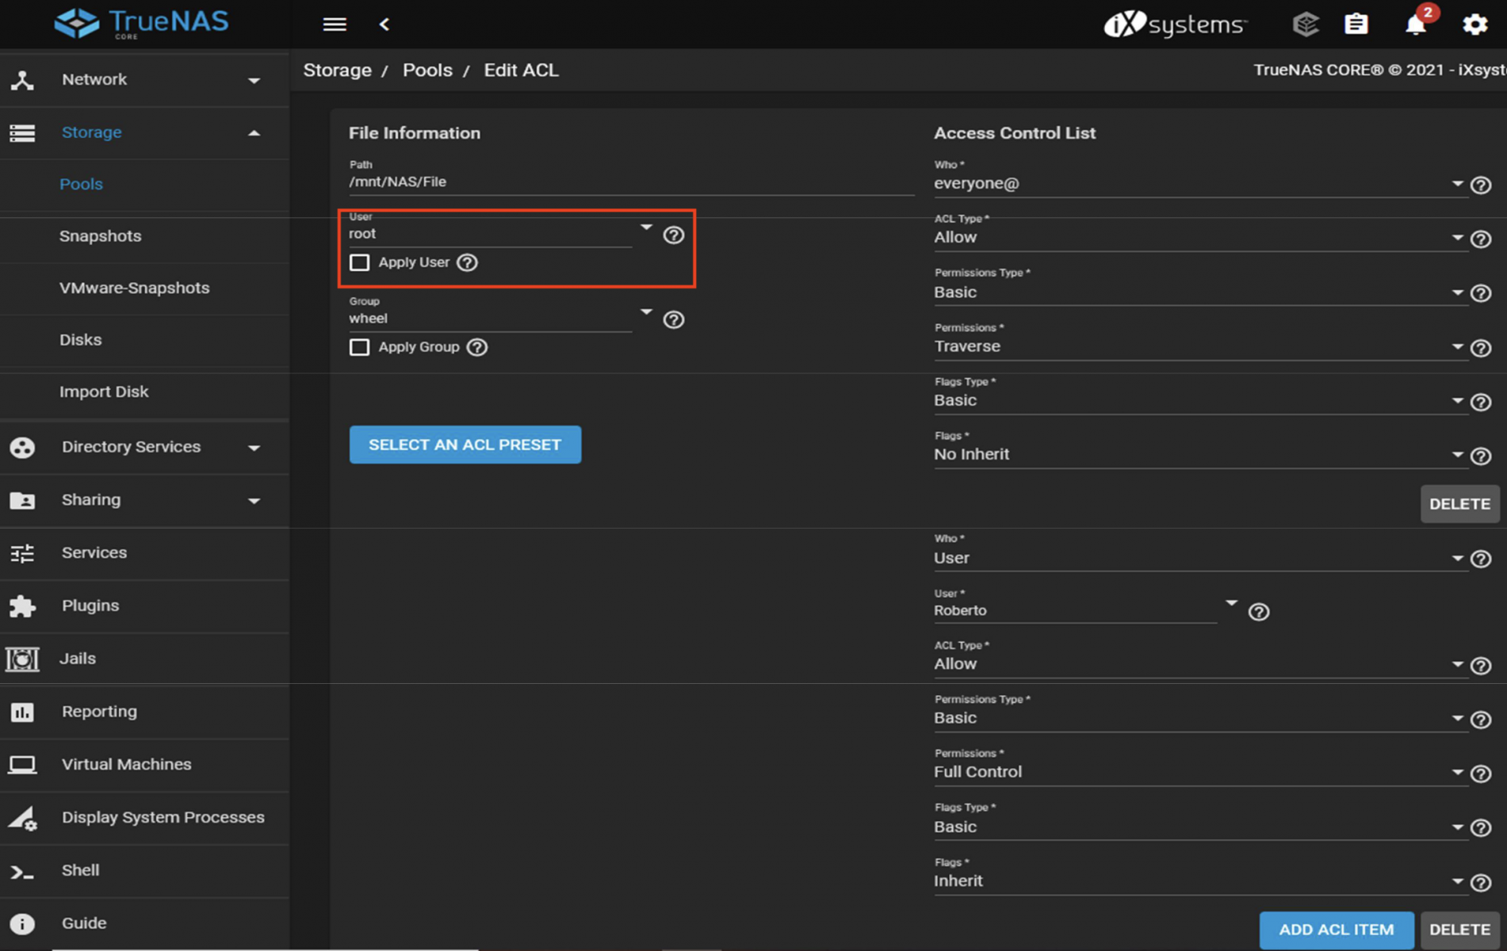Toggle the hamburger side menu icon
Screen dimensions: 1507x951
(x=335, y=25)
